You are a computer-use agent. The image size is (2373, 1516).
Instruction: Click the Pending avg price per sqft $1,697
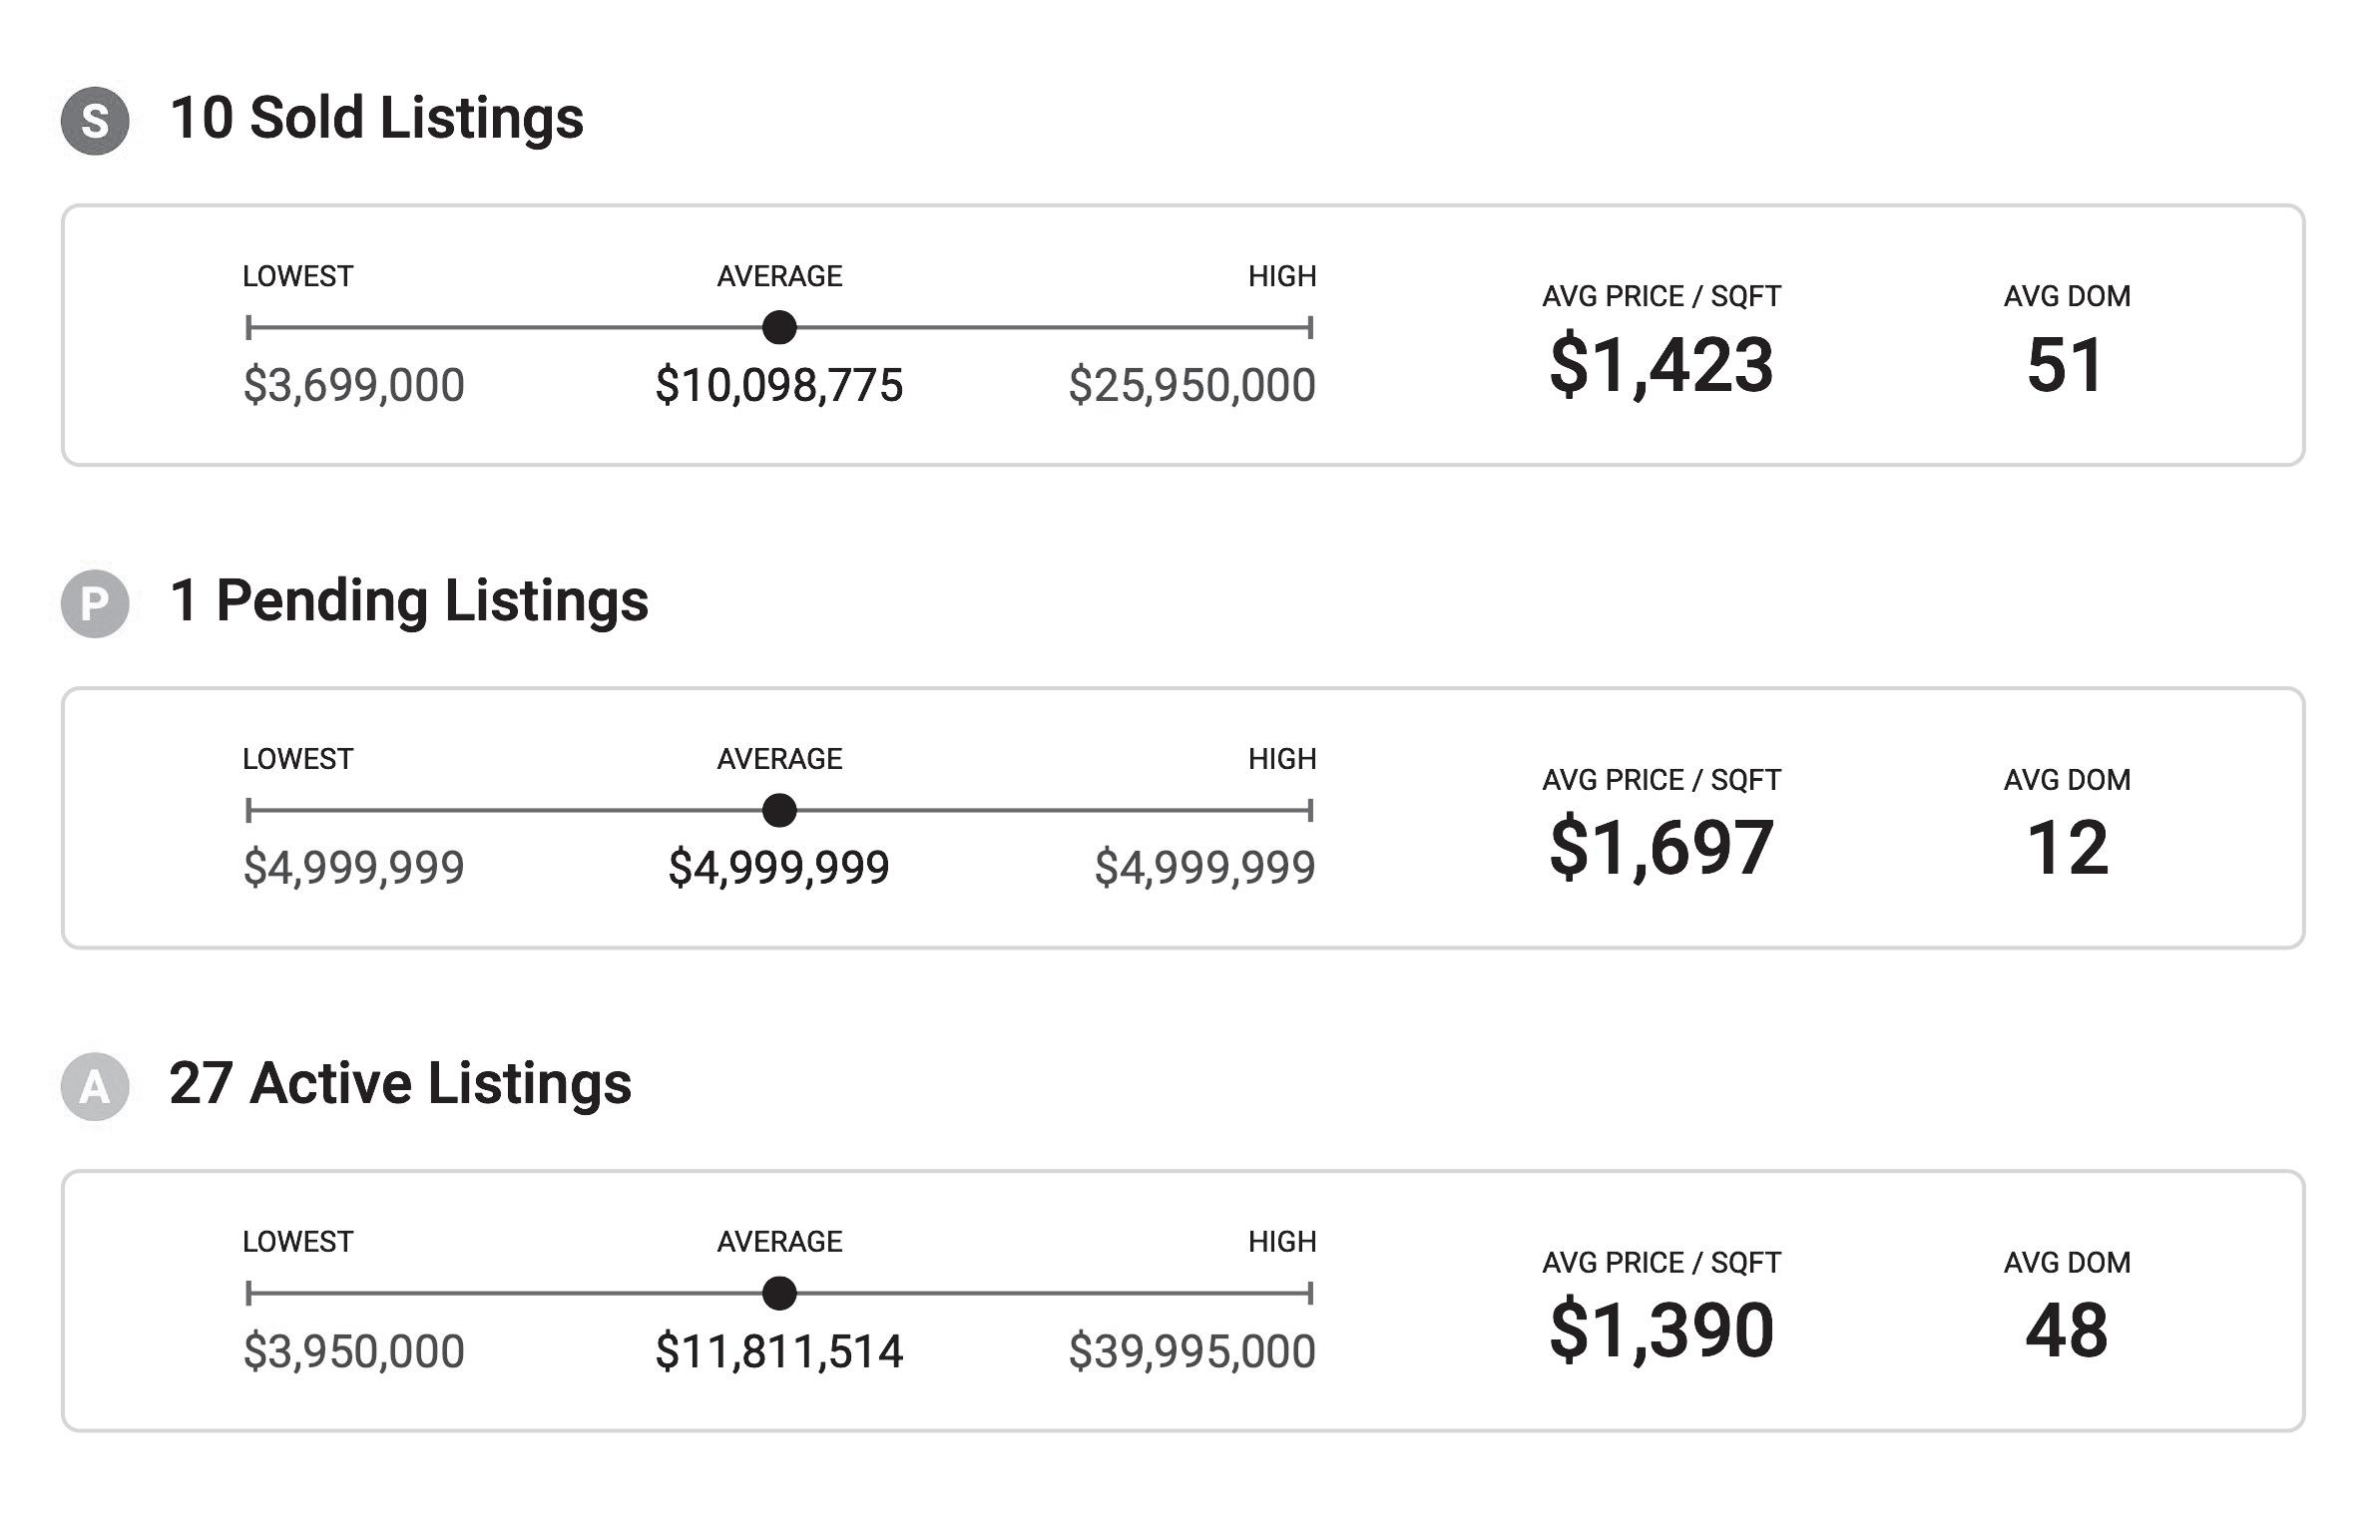pyautogui.click(x=1661, y=848)
